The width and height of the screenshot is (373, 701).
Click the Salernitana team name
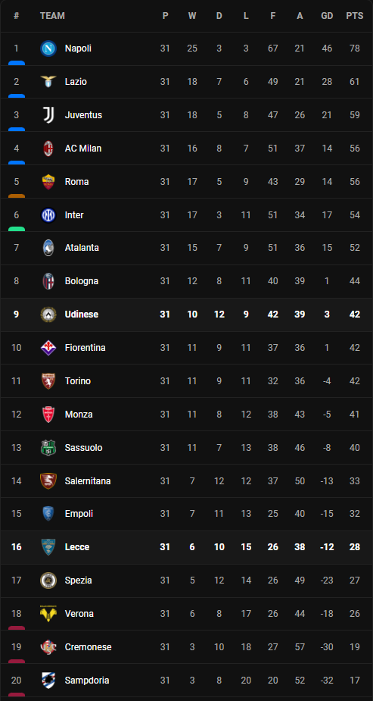(88, 481)
